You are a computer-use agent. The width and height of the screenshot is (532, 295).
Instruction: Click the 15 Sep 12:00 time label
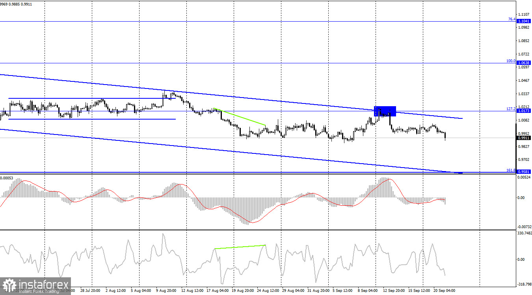(420, 291)
